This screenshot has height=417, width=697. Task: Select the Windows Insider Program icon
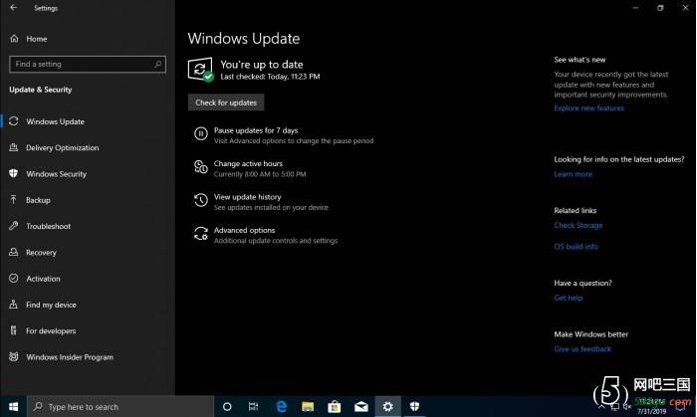coord(14,356)
